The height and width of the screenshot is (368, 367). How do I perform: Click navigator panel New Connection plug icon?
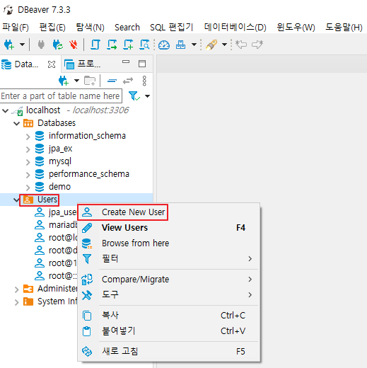(64, 81)
